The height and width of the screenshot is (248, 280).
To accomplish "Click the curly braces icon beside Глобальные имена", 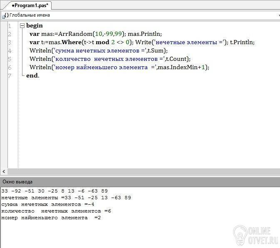I will pos(6,15).
